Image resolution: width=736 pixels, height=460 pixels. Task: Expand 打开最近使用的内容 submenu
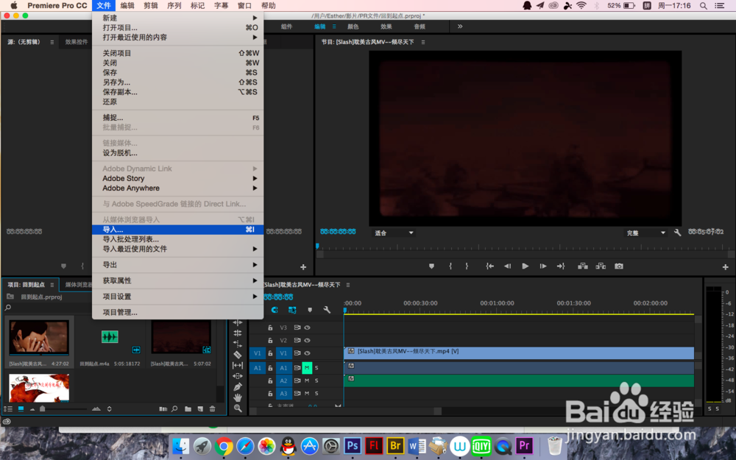click(x=178, y=37)
